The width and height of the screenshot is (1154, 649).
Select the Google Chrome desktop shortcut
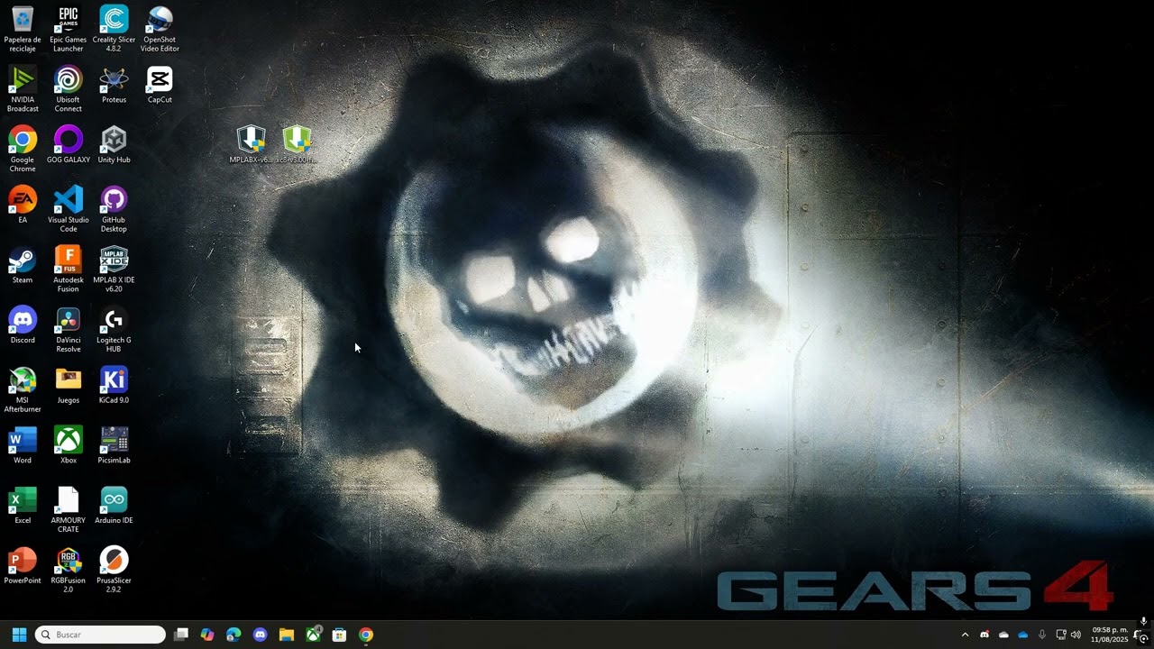click(x=23, y=149)
